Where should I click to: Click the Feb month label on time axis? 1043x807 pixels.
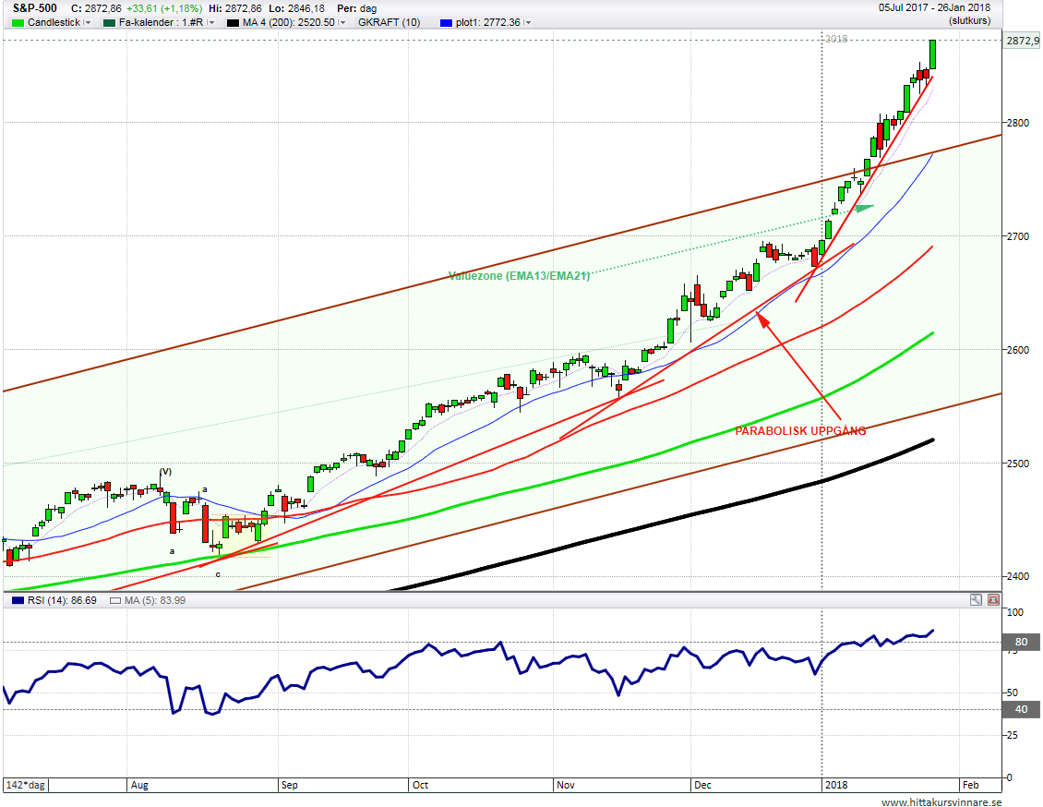coord(970,785)
